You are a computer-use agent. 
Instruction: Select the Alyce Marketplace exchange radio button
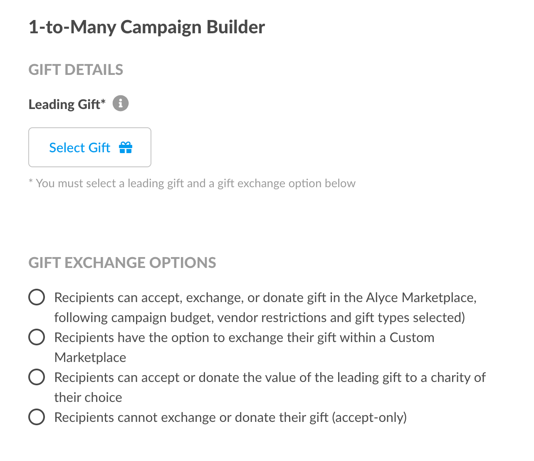[x=37, y=297]
